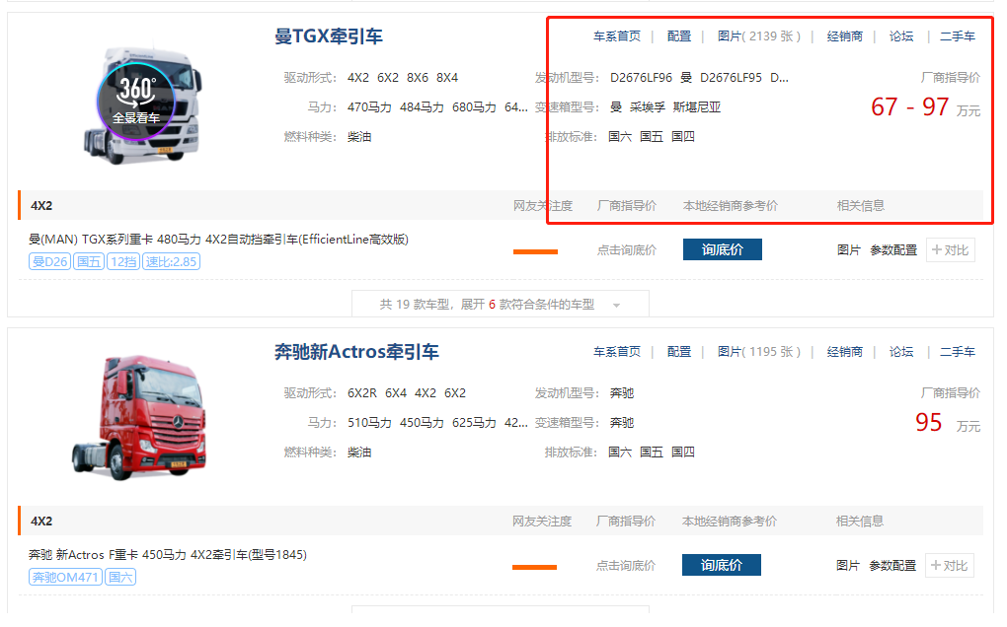
Task: Click the 国六 tag under Actros model
Action: [x=120, y=577]
